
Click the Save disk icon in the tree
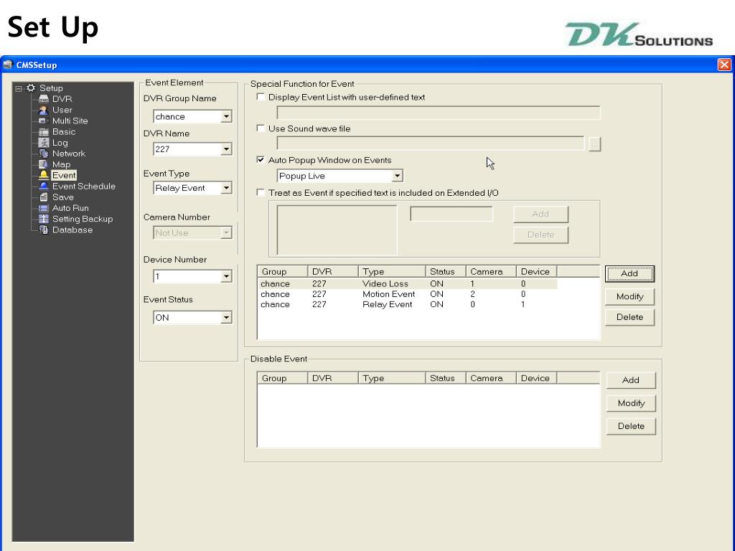click(x=44, y=197)
